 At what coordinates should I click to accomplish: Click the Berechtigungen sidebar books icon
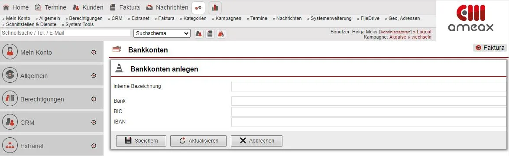click(x=10, y=99)
